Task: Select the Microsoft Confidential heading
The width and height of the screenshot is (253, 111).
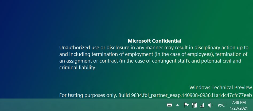Action: (154, 41)
